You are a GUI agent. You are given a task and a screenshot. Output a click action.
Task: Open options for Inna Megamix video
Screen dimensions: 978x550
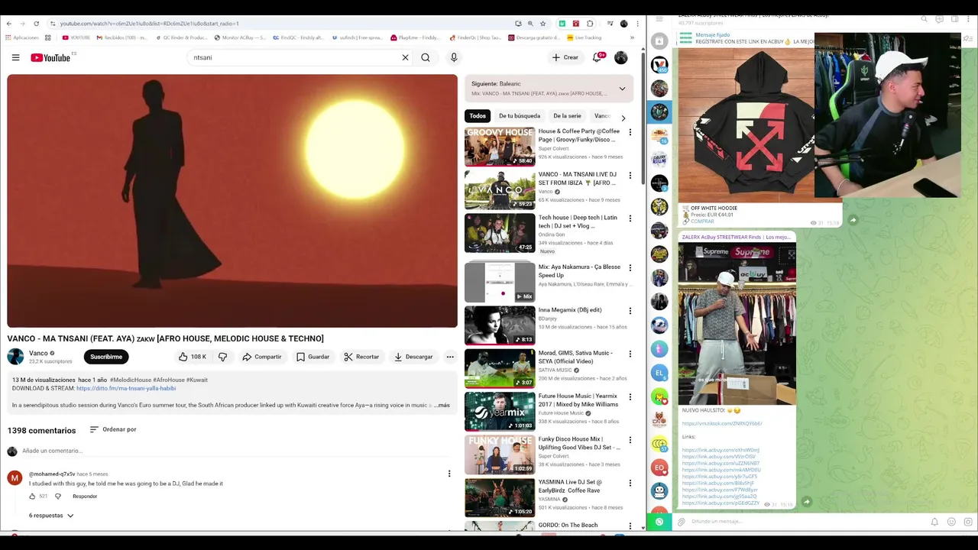[x=630, y=311]
